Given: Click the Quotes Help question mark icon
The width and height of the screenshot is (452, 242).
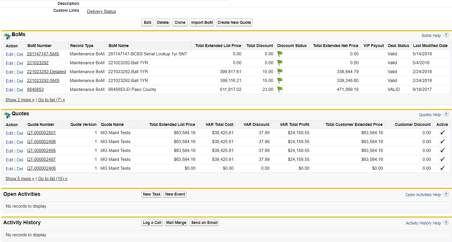Looking at the screenshot, I should pyautogui.click(x=446, y=114).
